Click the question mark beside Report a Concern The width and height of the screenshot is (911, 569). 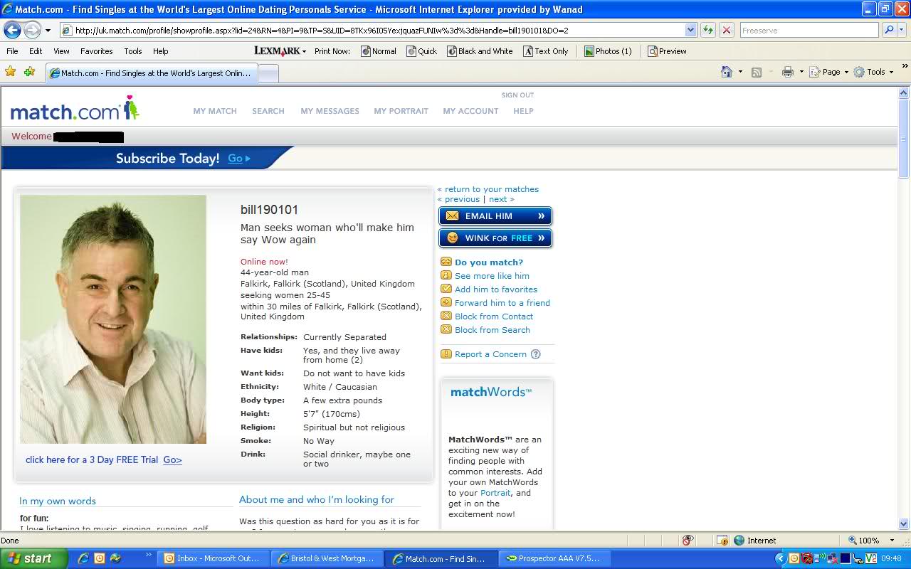point(536,354)
